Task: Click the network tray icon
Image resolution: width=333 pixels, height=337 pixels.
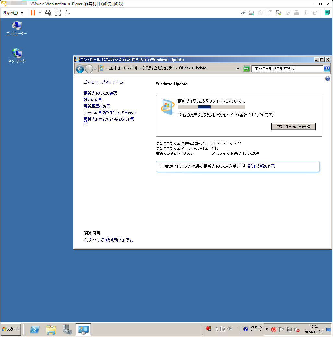Action: pos(289,329)
